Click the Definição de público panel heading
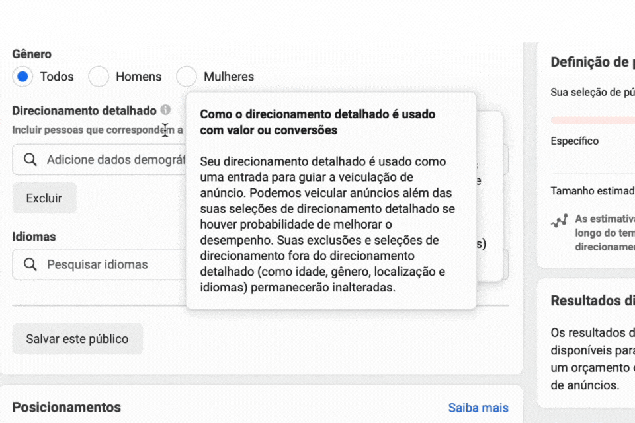The width and height of the screenshot is (635, 423). point(592,62)
